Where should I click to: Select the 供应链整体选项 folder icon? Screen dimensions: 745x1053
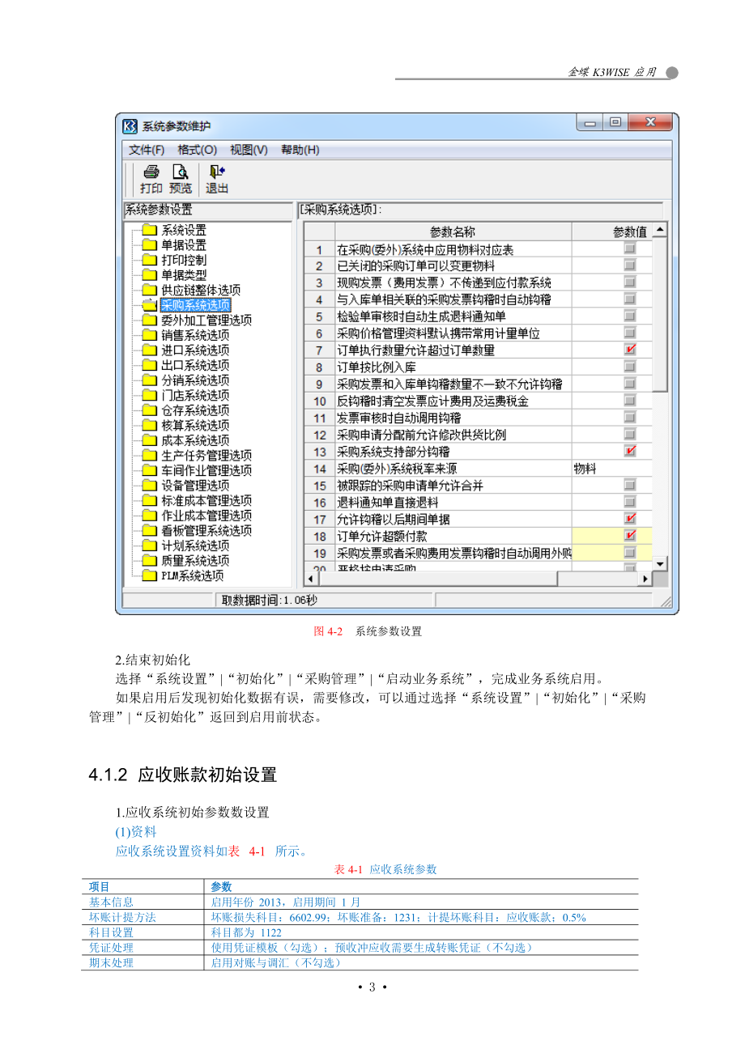click(149, 290)
